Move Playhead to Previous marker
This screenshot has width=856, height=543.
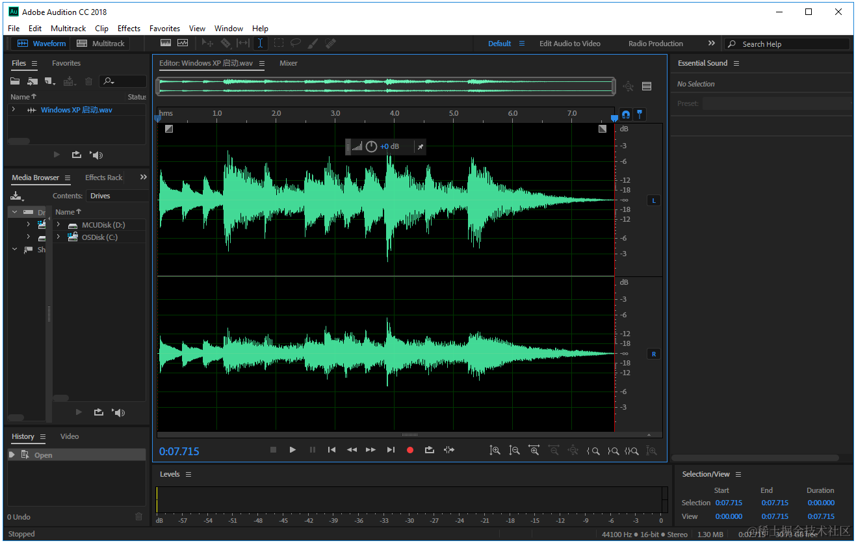tap(331, 449)
